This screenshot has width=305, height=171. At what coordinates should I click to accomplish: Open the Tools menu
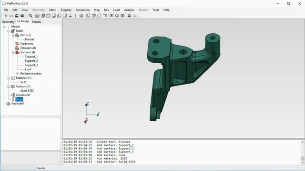click(155, 10)
